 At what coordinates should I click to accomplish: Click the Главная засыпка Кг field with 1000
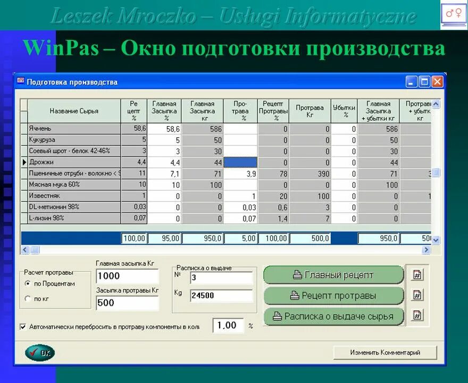pyautogui.click(x=128, y=276)
